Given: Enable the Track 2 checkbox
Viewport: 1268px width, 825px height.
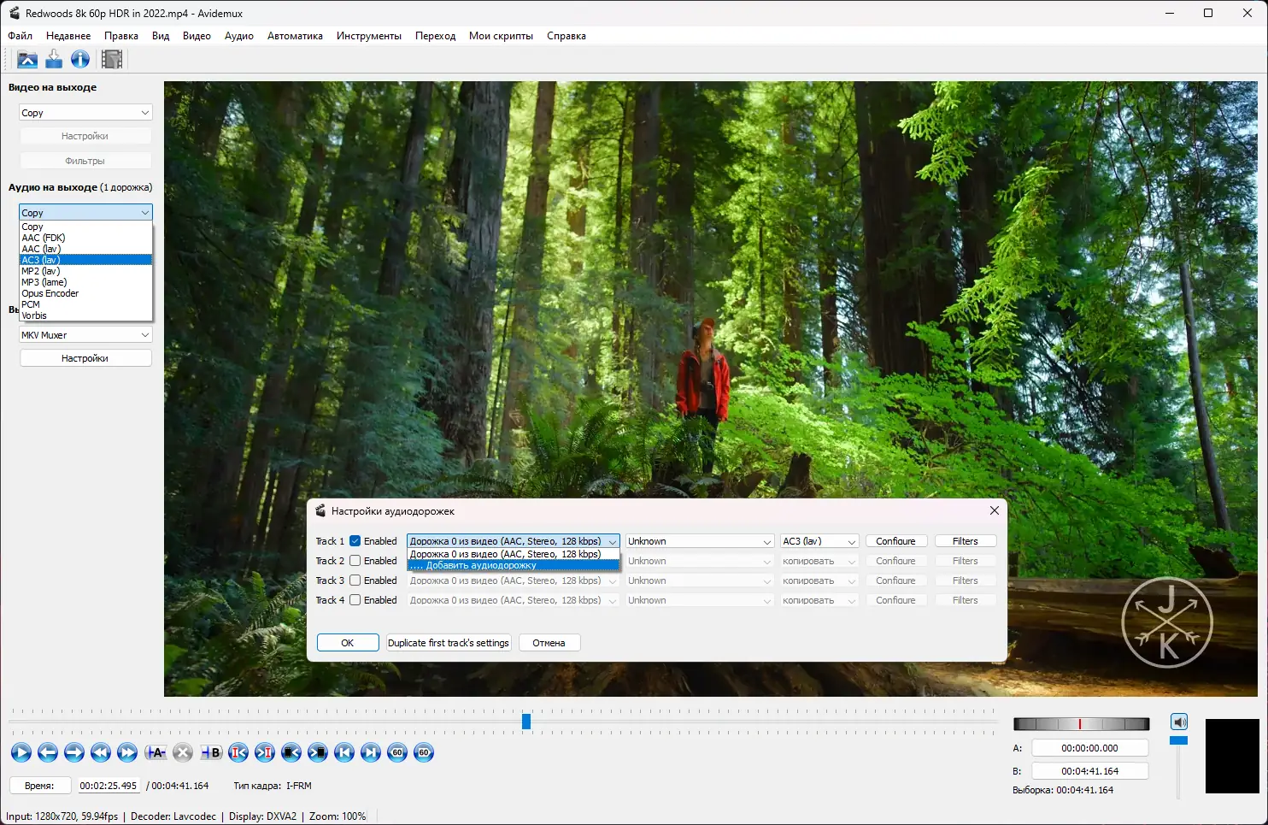Looking at the screenshot, I should click(x=355, y=561).
